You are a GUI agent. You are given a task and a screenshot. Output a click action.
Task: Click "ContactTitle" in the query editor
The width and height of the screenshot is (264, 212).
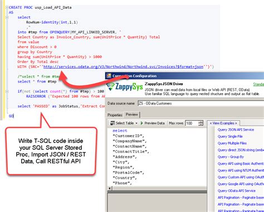click(131, 152)
